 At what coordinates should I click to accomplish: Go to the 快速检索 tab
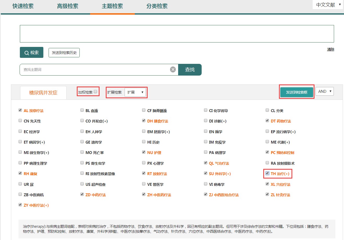tap(23, 6)
